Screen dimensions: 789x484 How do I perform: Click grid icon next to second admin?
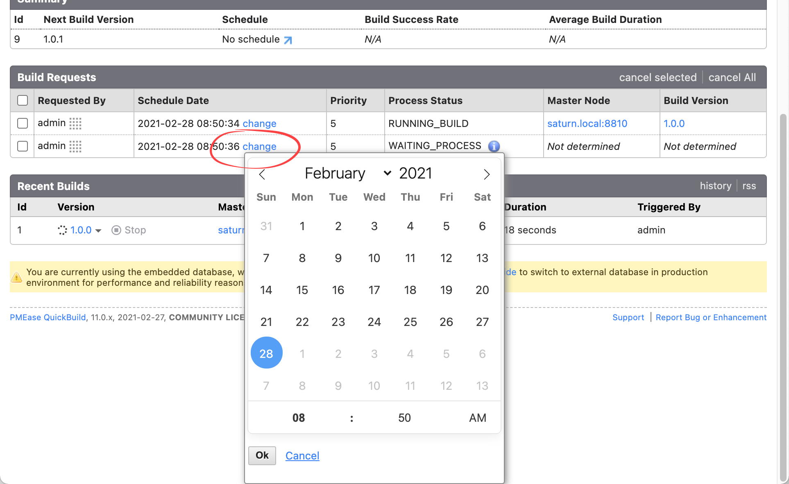pos(75,146)
